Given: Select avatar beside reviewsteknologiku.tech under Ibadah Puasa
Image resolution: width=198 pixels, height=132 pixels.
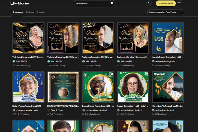Looking at the screenshot, I should click(153, 61).
